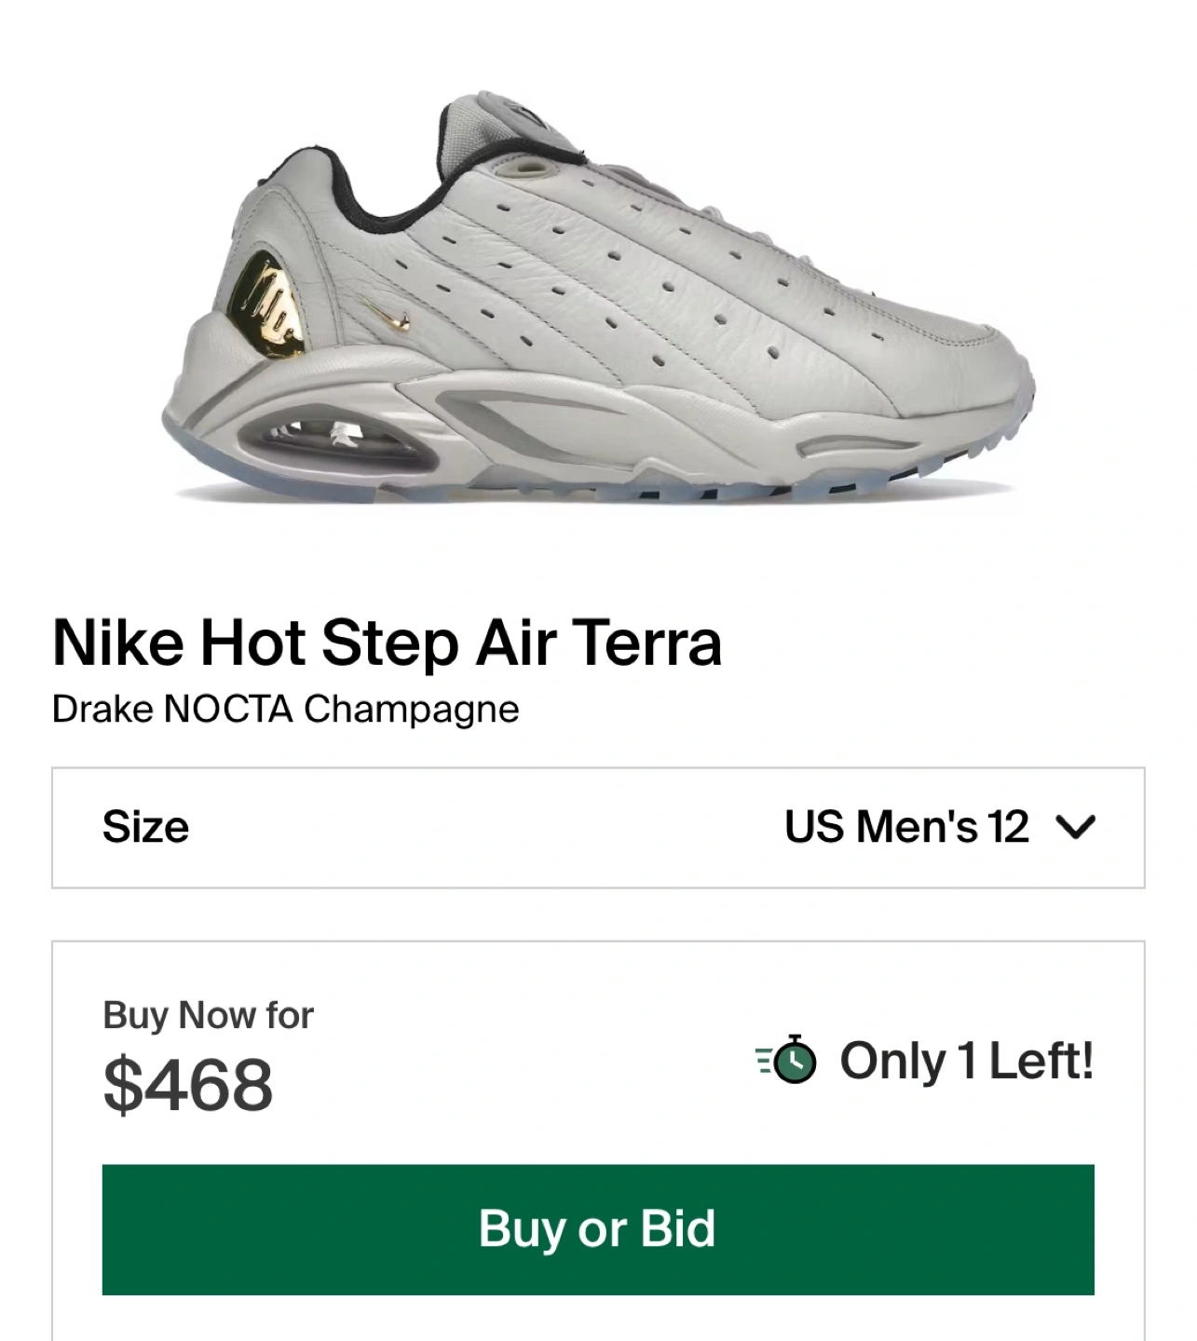Click the Buy Now for label
Screen dimensions: 1197x1341
coord(208,1015)
